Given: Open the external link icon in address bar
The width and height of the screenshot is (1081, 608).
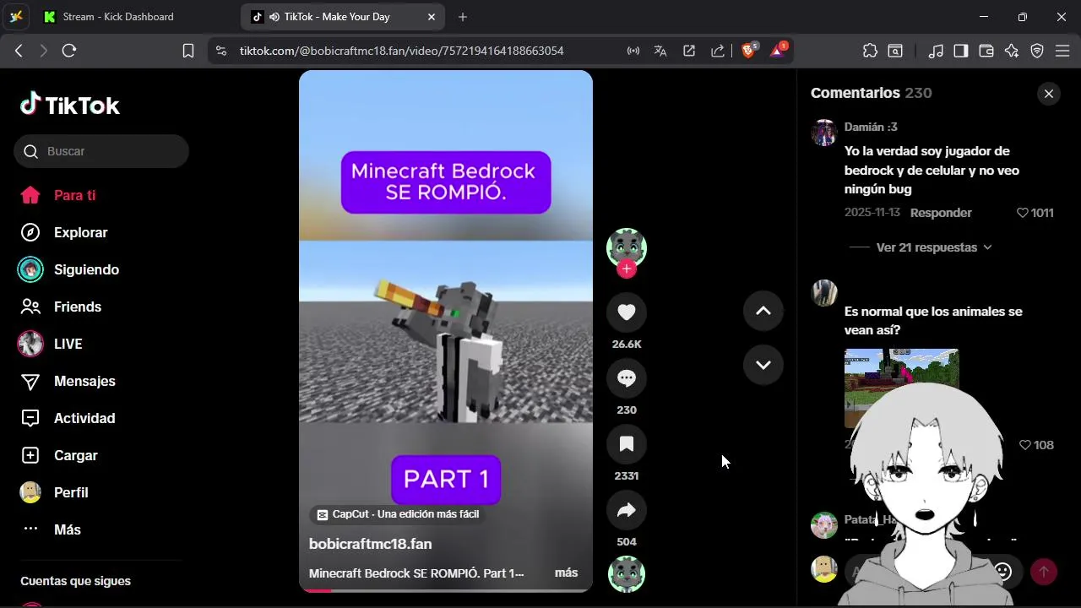Looking at the screenshot, I should click(689, 51).
